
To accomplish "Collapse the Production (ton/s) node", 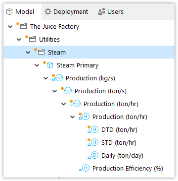I will pyautogui.click(x=55, y=91).
